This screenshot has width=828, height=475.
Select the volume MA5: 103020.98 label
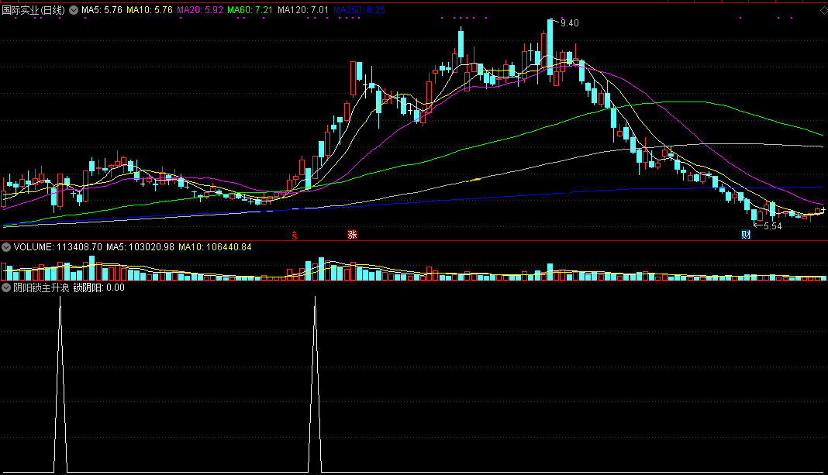(x=140, y=247)
